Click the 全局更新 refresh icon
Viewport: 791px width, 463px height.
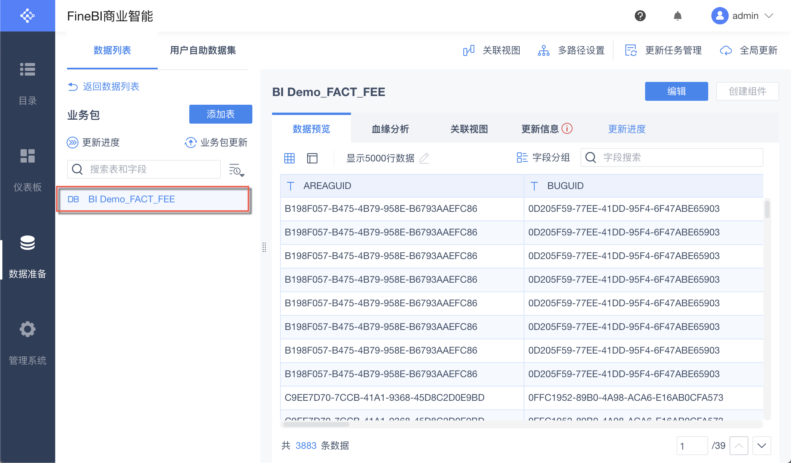(x=726, y=50)
